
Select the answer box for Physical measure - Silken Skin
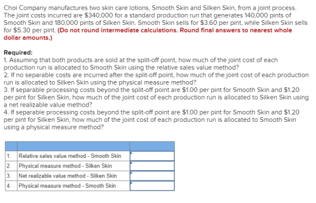tap(152, 166)
